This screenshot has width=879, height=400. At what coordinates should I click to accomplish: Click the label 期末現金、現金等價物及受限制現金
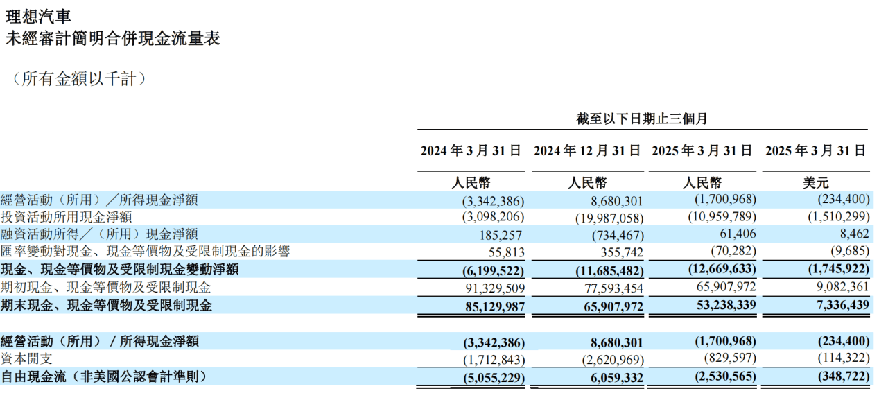(106, 304)
